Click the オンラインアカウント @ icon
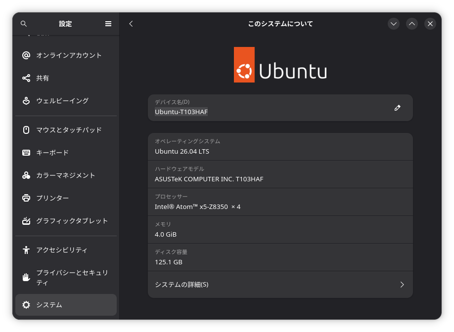Screen dimensions: 454x332 (x=26, y=55)
